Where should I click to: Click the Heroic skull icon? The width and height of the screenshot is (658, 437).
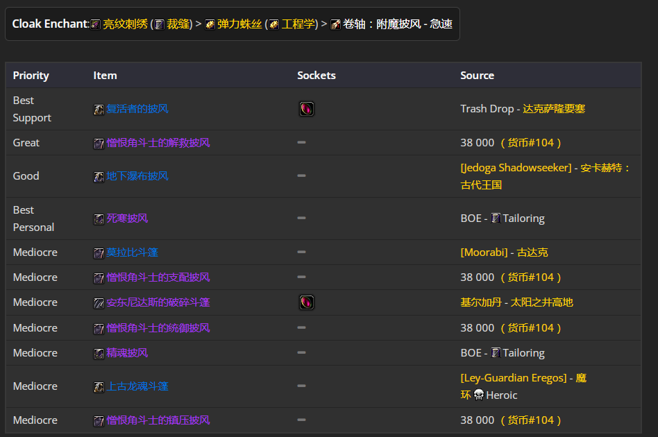[479, 395]
